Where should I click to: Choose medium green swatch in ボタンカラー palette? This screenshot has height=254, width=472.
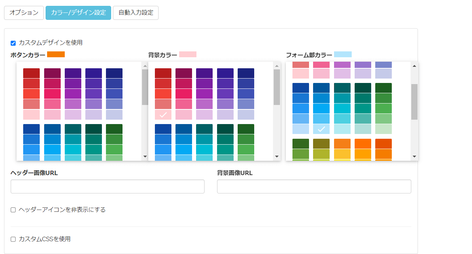[114, 150]
